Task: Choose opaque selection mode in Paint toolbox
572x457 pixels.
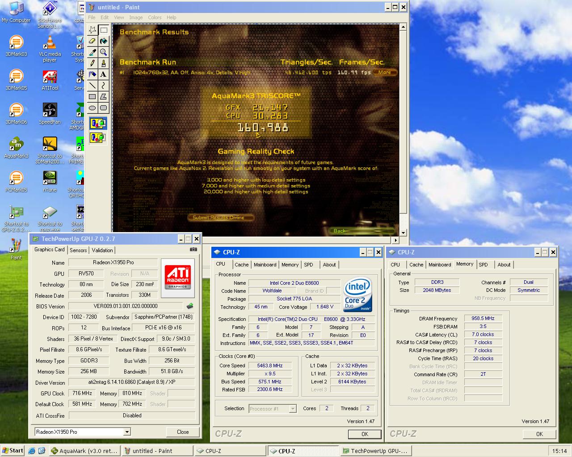Action: [98, 124]
